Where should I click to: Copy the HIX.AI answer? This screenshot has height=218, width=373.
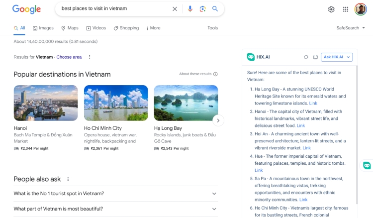315,57
